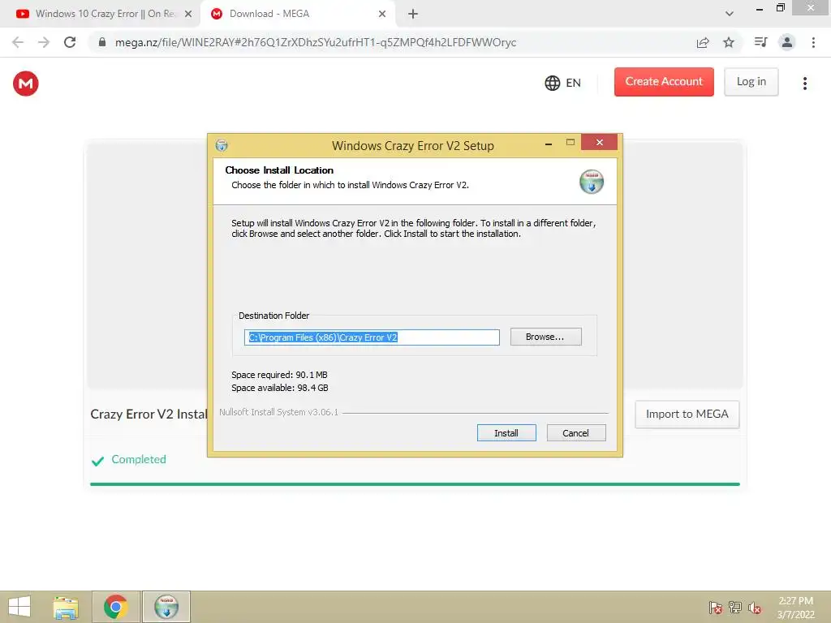Open Action Center flag tray icon

click(x=716, y=607)
